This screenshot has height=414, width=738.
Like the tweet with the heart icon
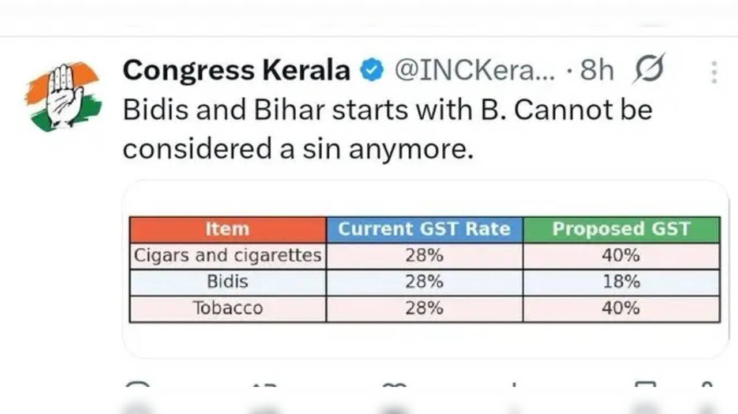394,385
